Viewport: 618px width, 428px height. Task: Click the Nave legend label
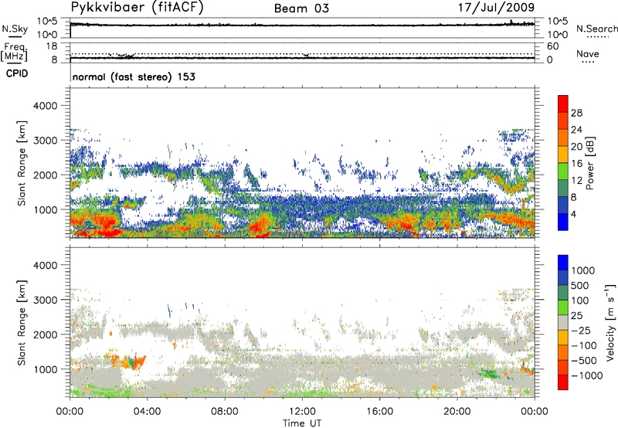[588, 53]
